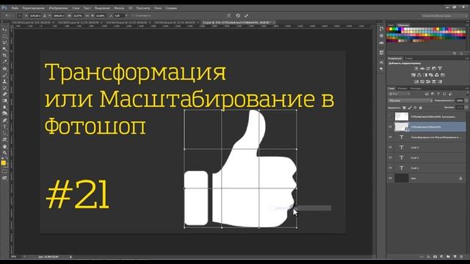Open the Справка menu
This screenshot has width=470, height=264.
click(171, 8)
